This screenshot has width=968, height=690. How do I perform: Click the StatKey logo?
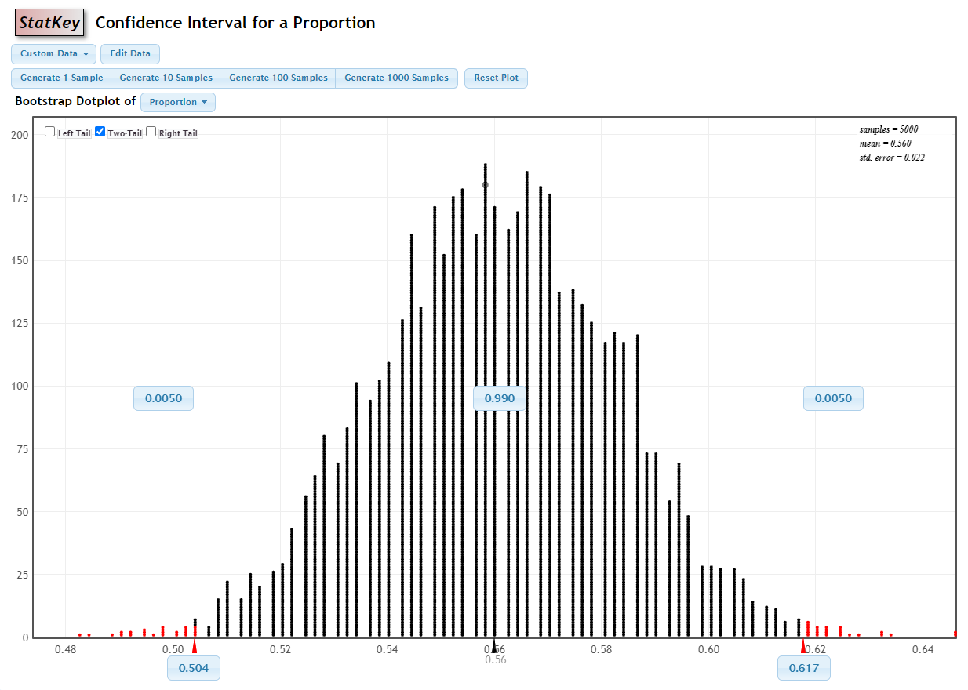pos(49,22)
